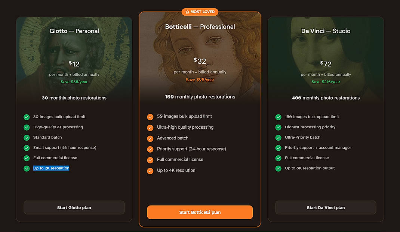Click the $32 price on Botticelli plan
The width and height of the screenshot is (400, 232).
pyautogui.click(x=200, y=61)
